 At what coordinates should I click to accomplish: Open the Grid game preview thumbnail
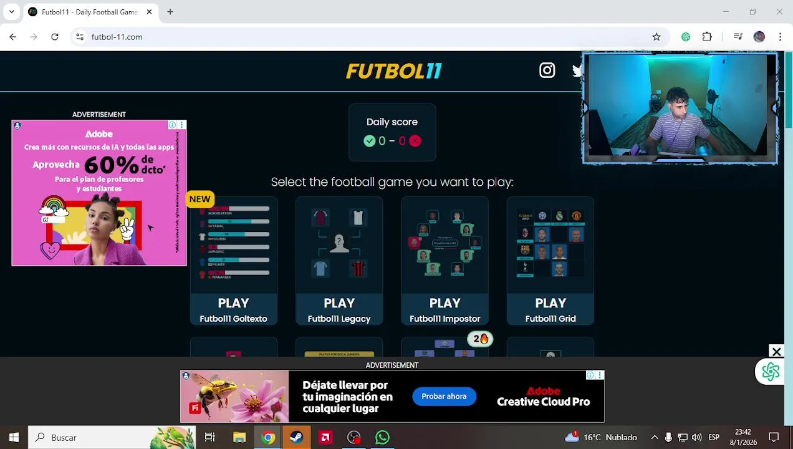(x=550, y=244)
